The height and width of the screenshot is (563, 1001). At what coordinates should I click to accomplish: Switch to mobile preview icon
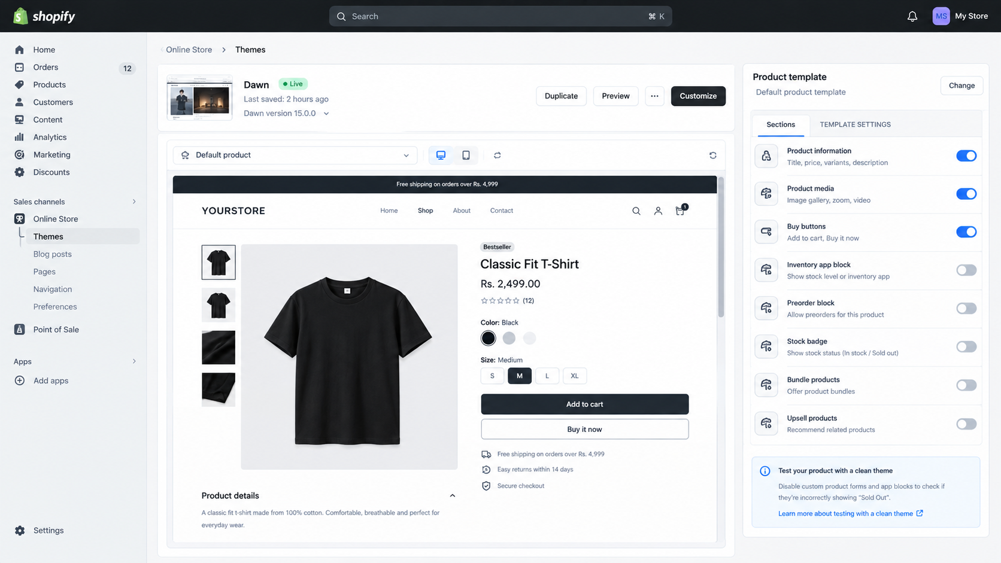[466, 155]
